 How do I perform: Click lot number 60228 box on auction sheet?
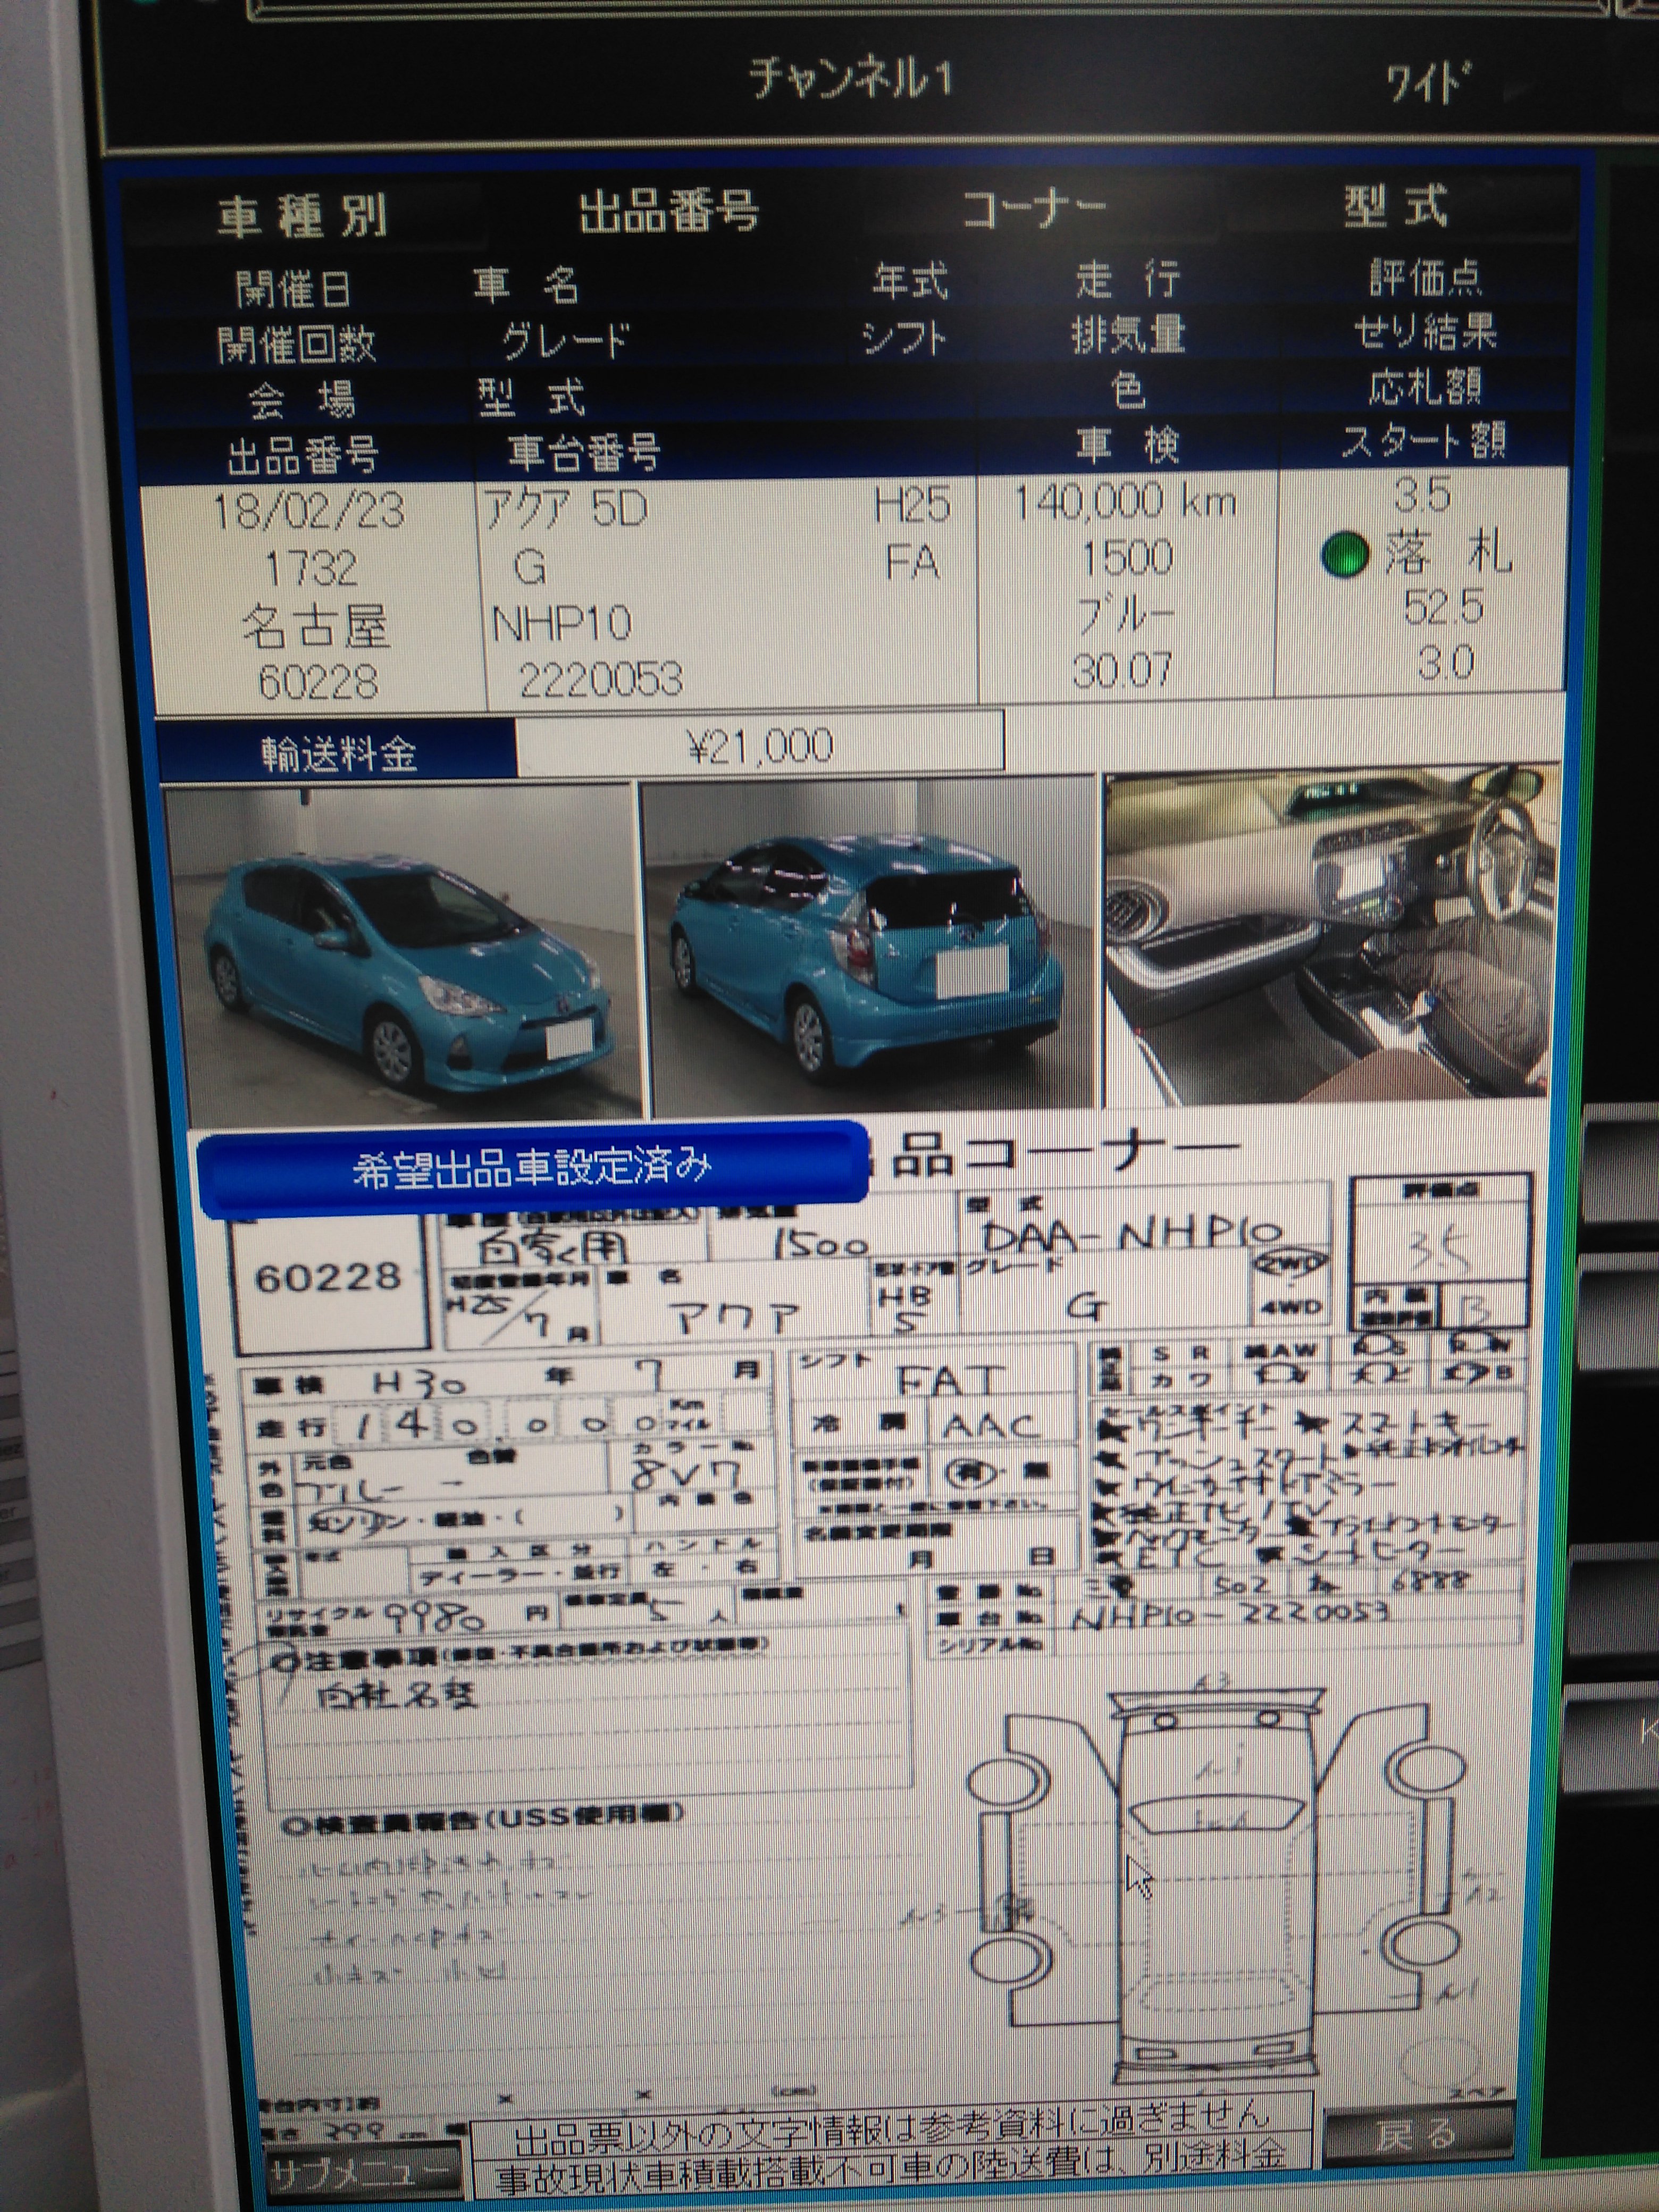tap(328, 1278)
